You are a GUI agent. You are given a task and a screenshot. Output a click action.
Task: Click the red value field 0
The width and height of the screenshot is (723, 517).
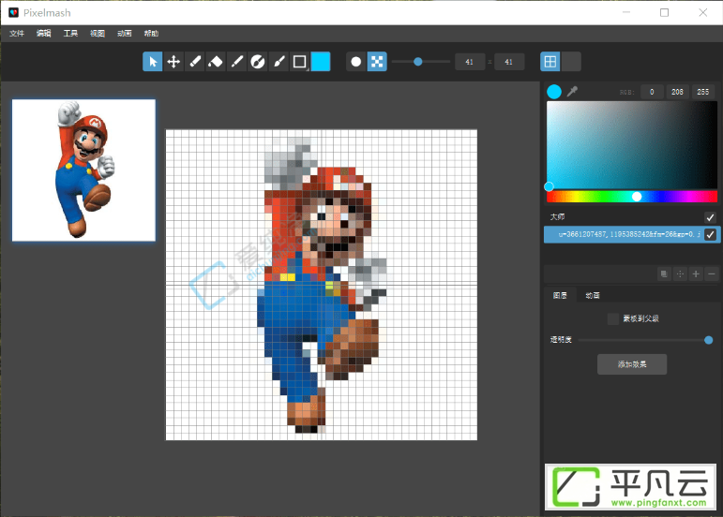coord(652,92)
